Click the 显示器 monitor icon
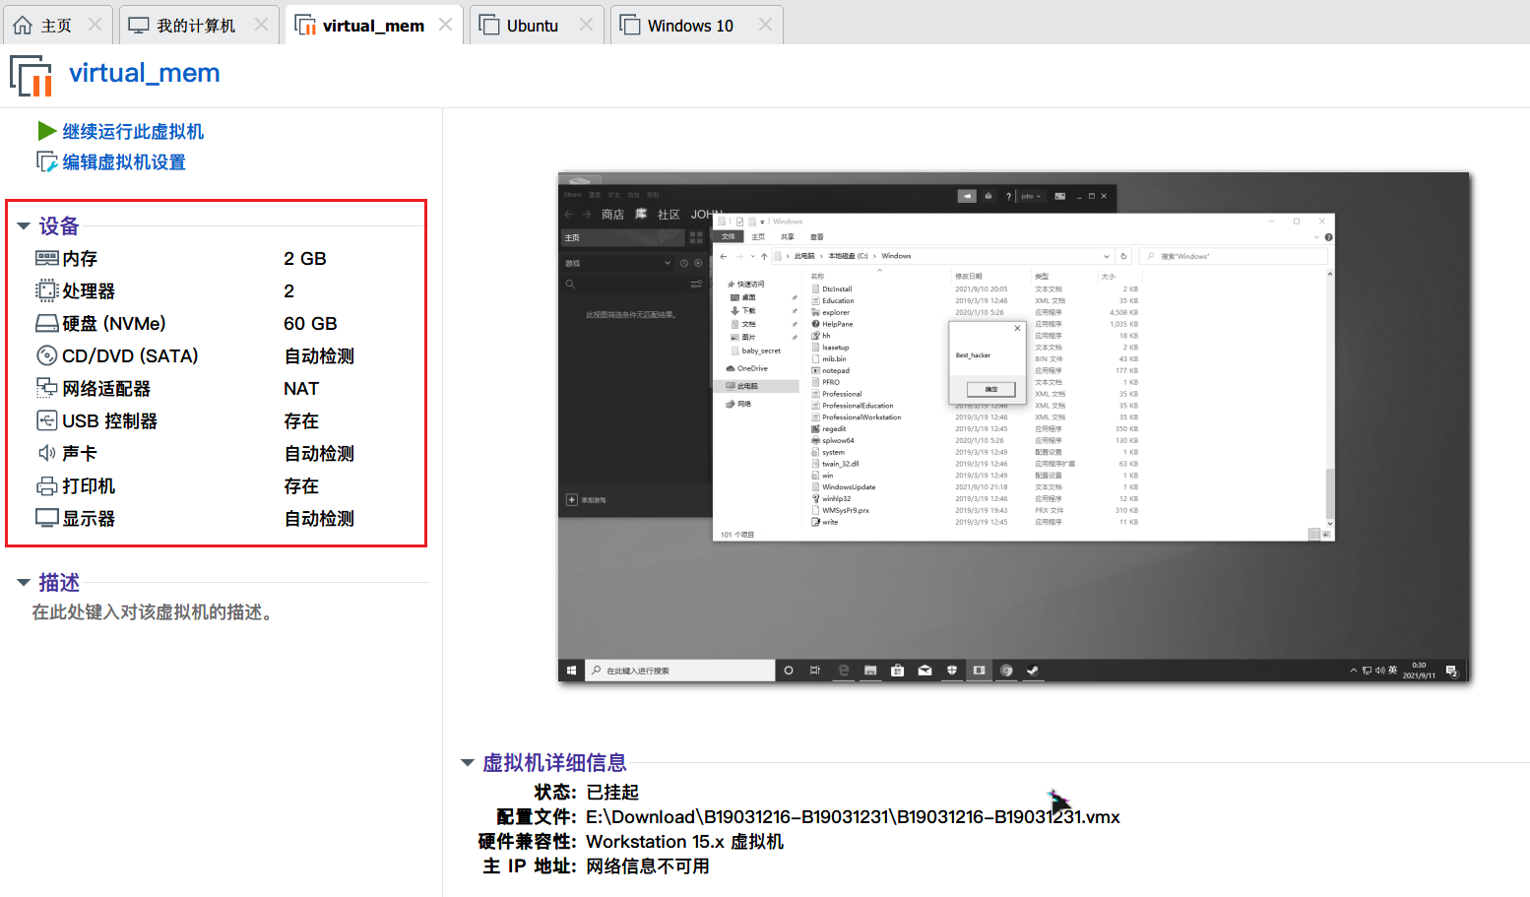This screenshot has height=897, width=1530. click(46, 518)
